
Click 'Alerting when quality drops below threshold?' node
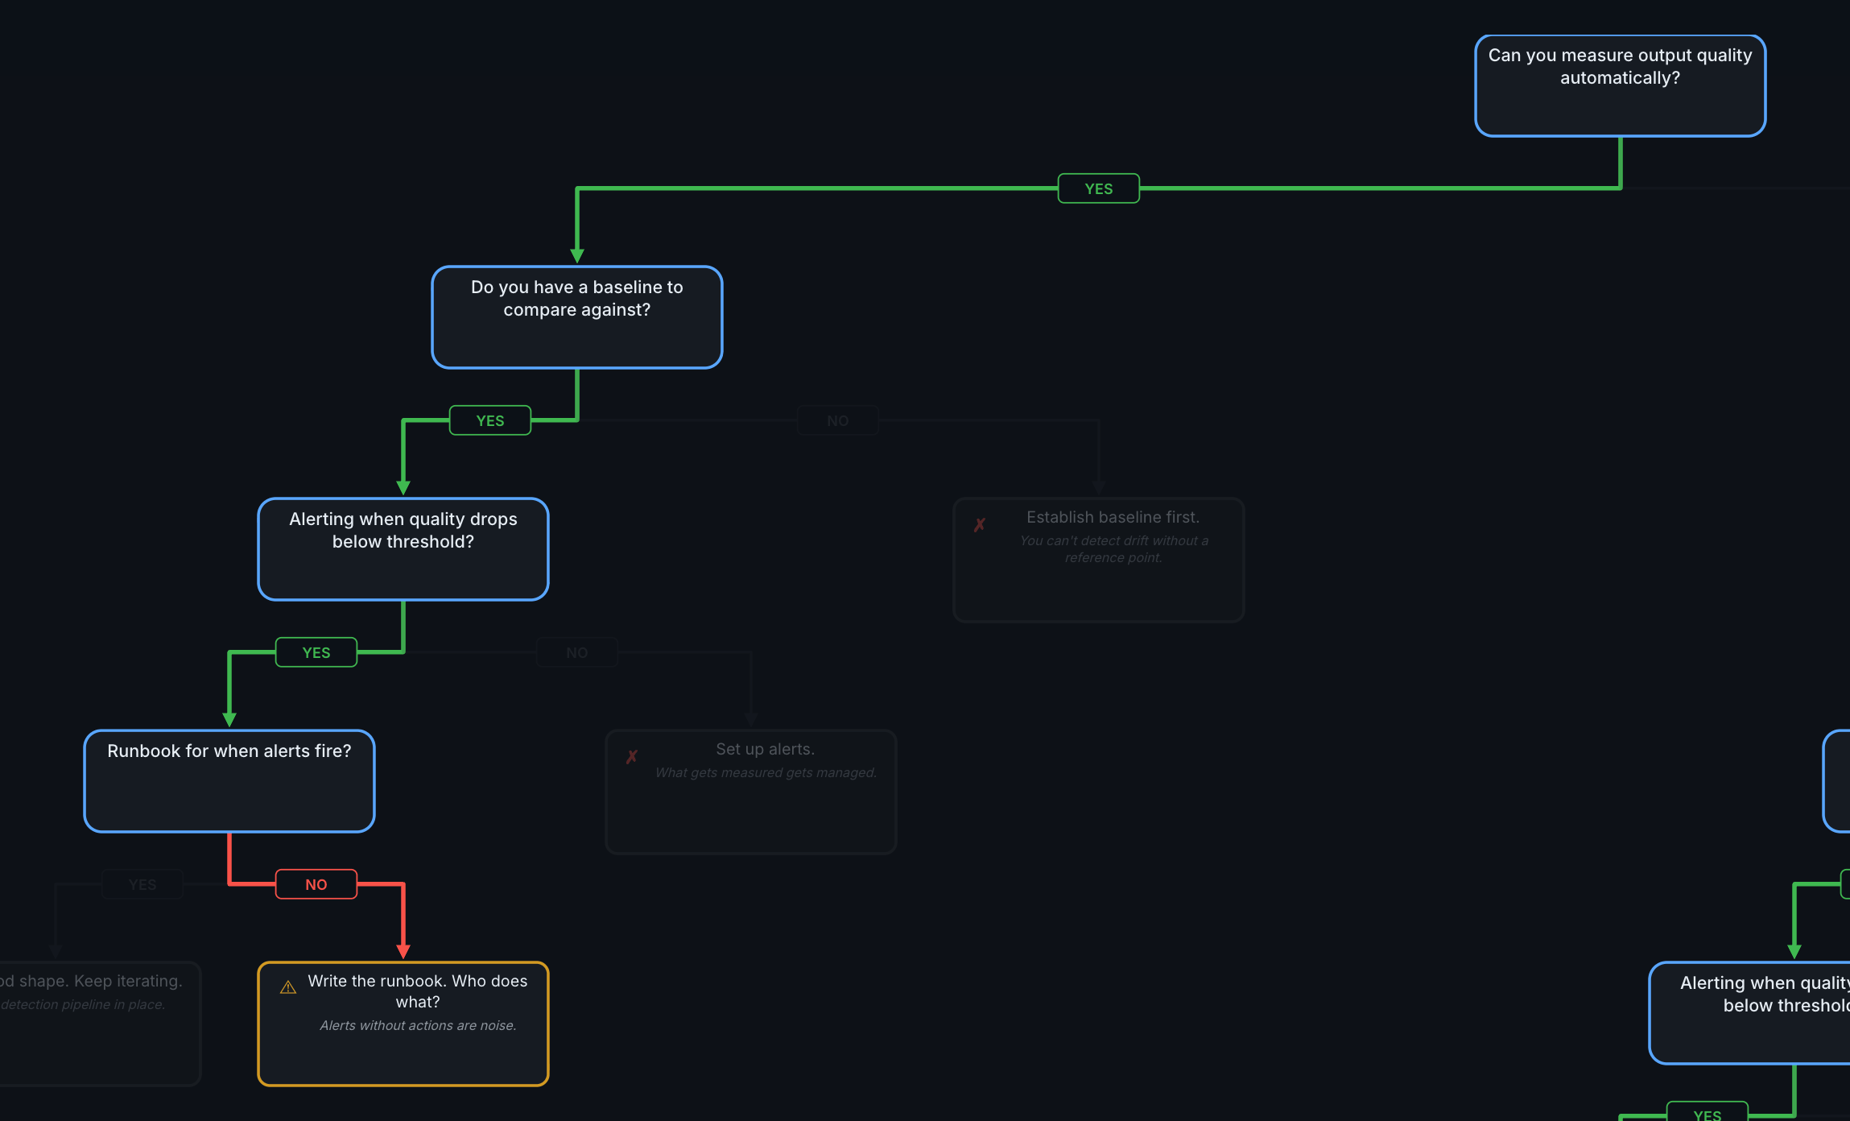click(x=403, y=549)
